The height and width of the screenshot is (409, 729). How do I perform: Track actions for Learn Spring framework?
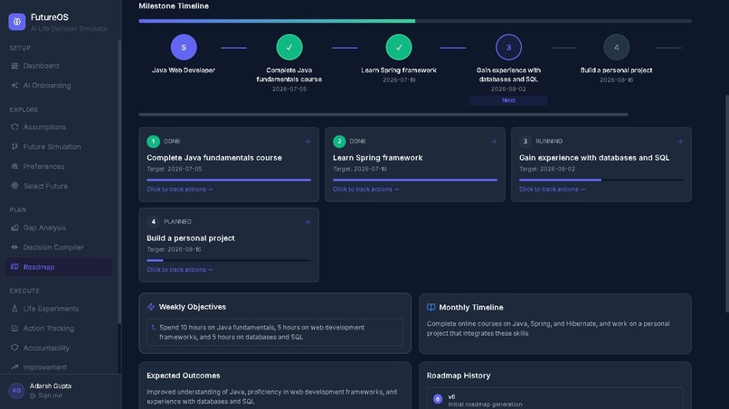(x=366, y=189)
